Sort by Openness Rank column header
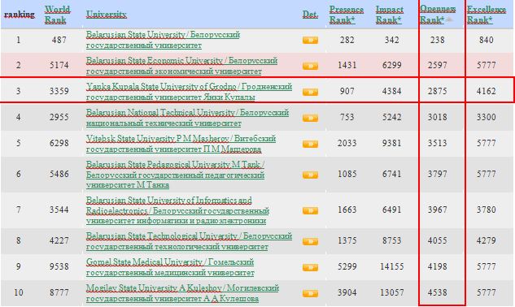 click(x=438, y=15)
